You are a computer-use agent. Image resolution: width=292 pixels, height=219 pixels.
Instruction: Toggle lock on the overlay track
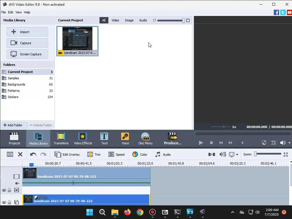click(9, 202)
